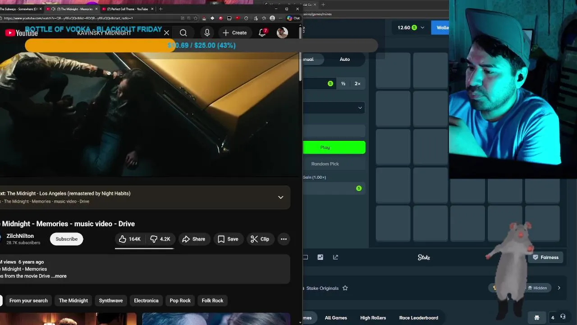Screen dimensions: 577x325
Task: Open the All Games tab
Action: (336, 318)
